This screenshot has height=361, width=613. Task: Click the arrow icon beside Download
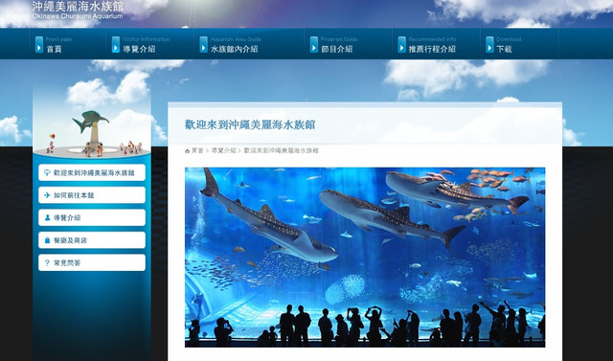489,45
